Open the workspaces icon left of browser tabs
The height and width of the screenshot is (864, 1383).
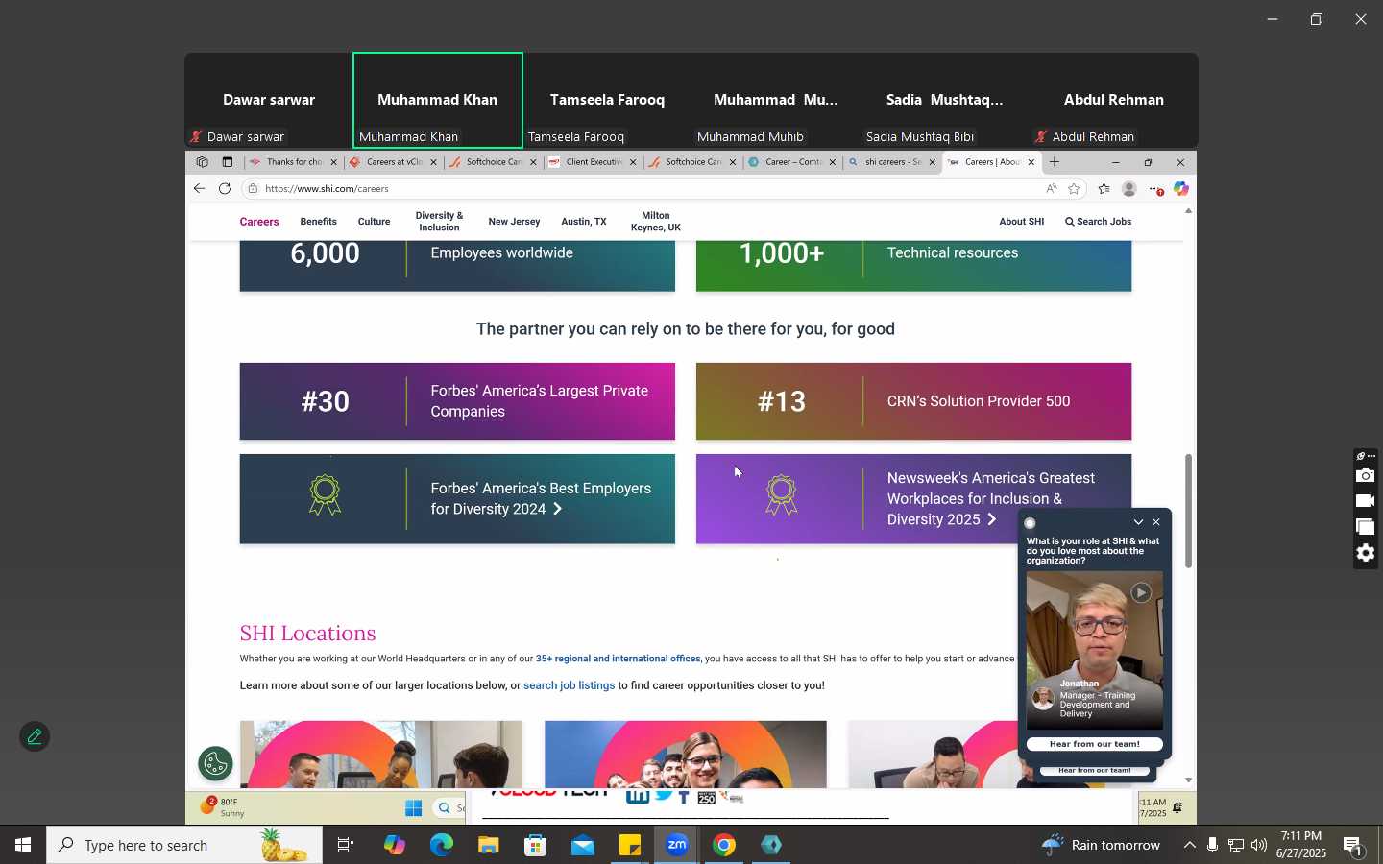202,162
